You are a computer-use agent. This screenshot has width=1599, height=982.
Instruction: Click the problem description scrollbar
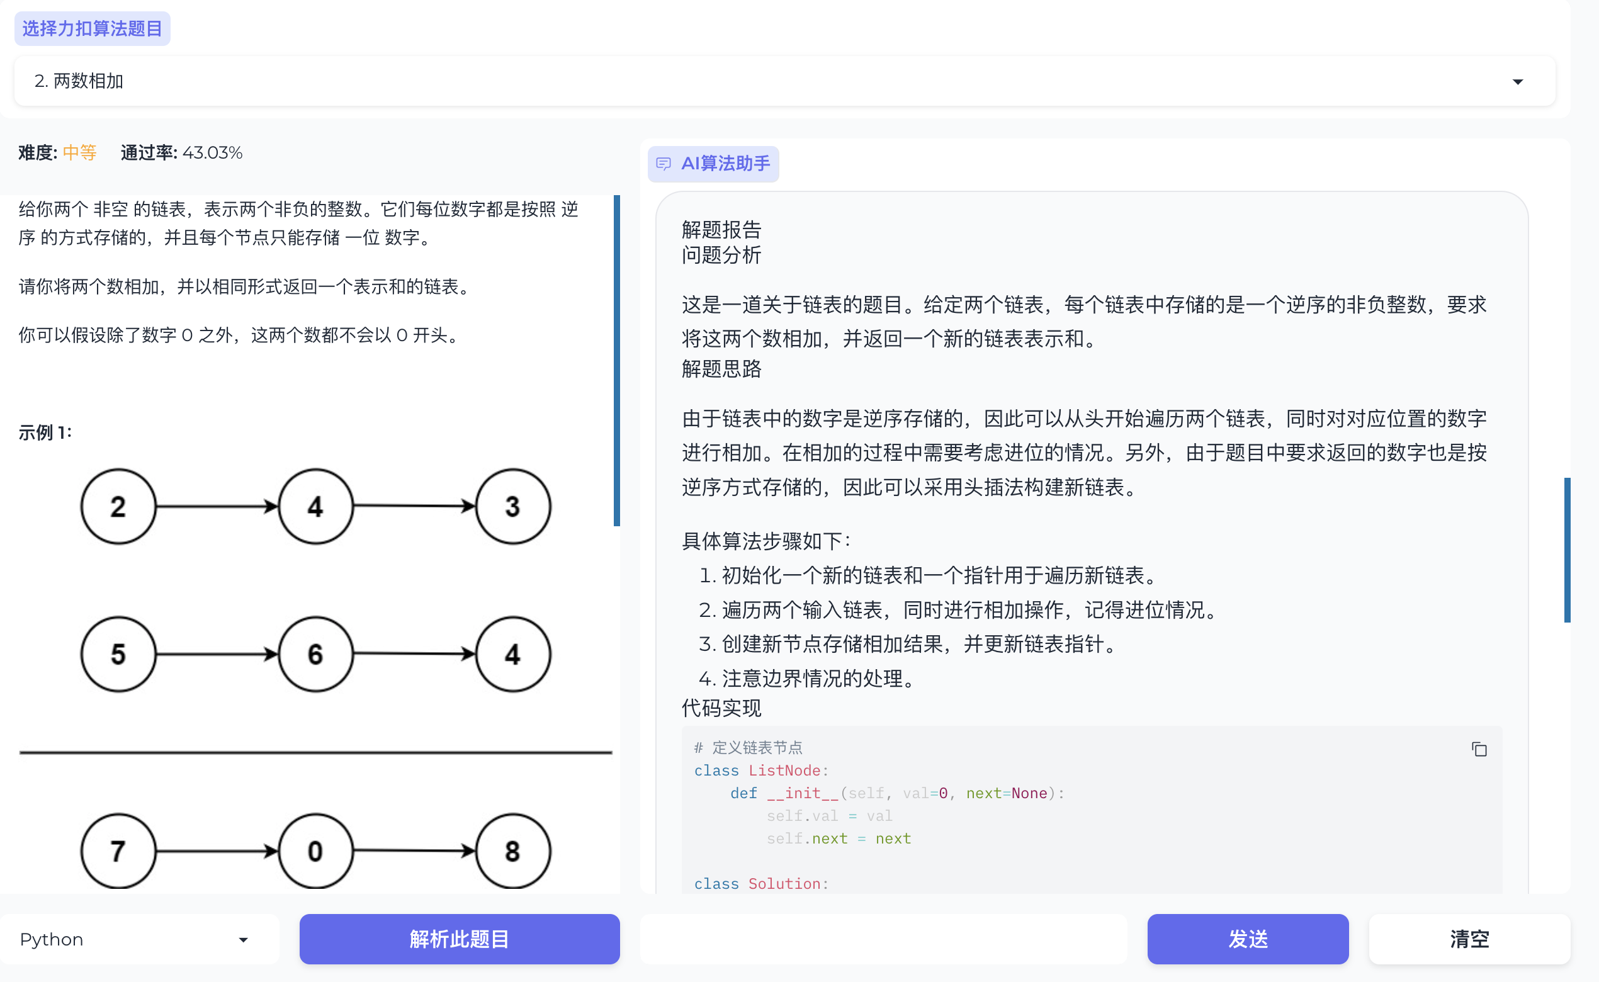(x=616, y=361)
